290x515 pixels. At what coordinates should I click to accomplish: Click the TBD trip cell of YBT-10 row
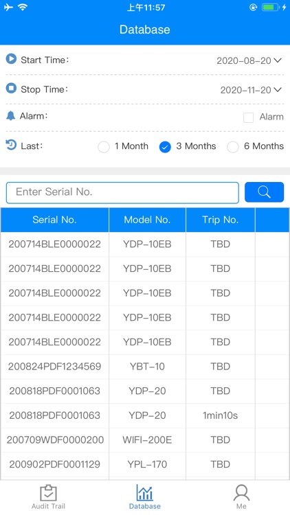[x=221, y=367]
